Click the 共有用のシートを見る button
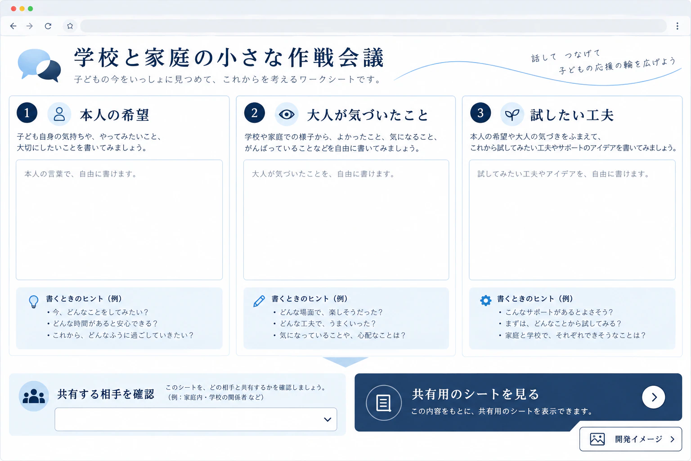Image resolution: width=691 pixels, height=461 pixels. 518,402
